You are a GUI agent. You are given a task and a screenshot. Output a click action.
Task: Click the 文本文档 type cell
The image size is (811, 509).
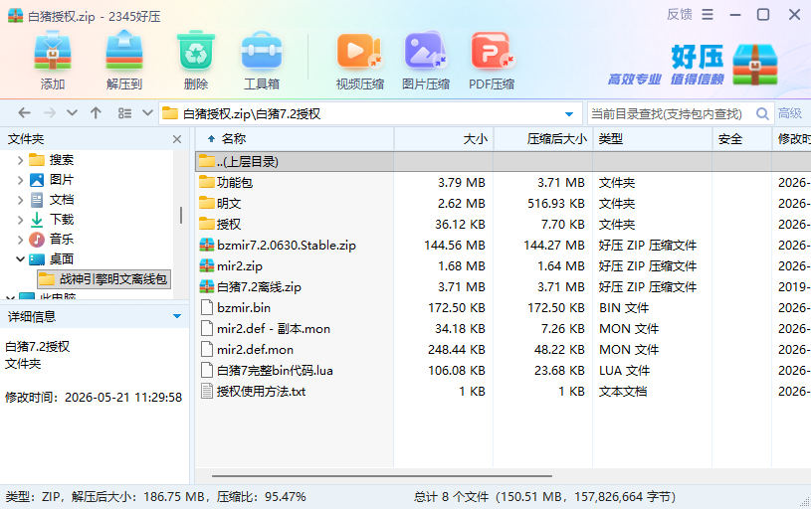[x=623, y=391]
